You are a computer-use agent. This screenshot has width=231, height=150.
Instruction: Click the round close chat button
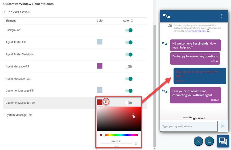[x=198, y=141]
